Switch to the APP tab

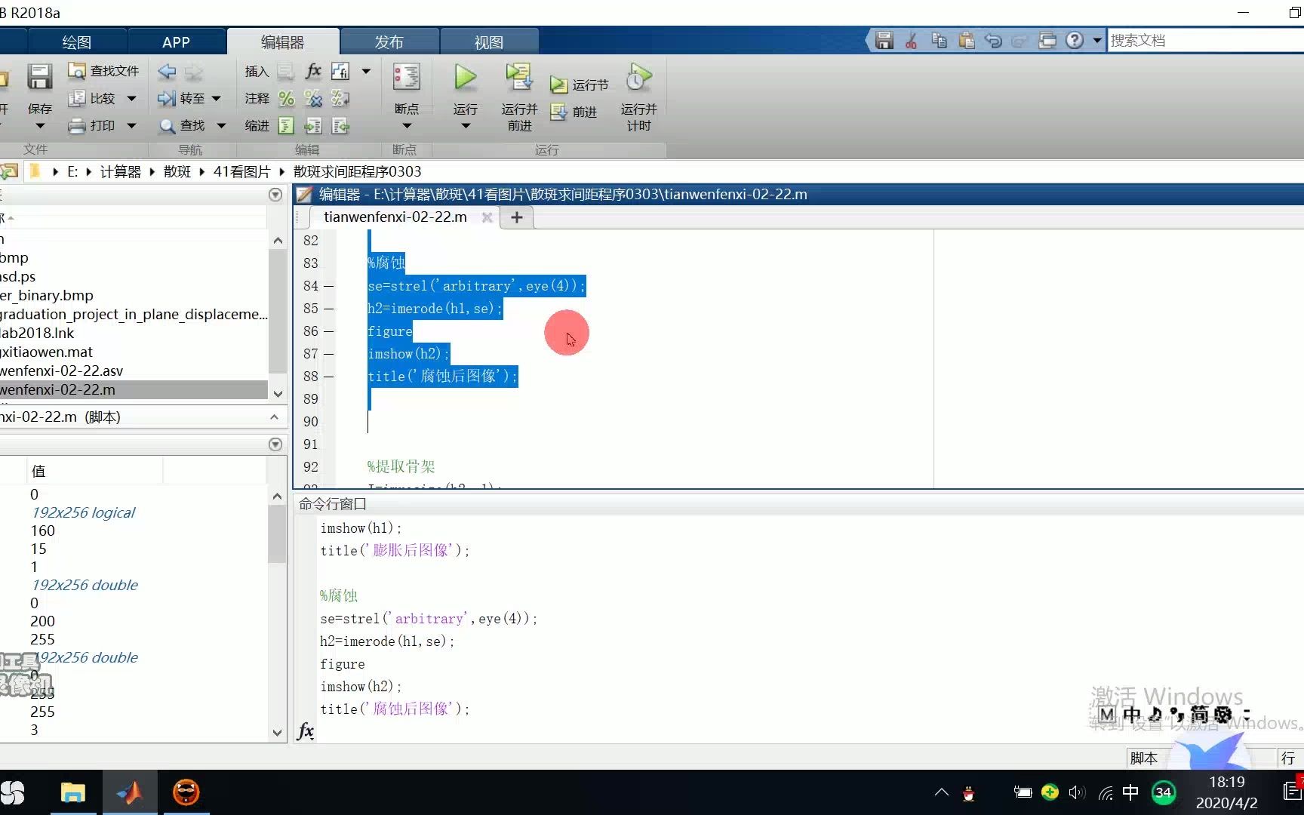pos(176,42)
